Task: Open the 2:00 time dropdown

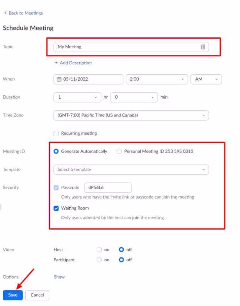Action: click(157, 79)
